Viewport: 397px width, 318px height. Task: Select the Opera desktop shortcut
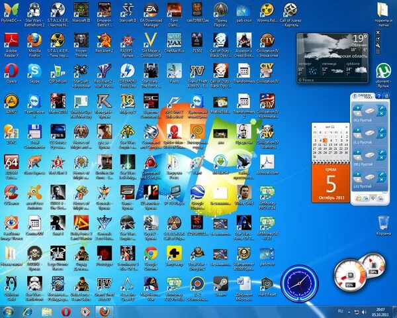(11, 74)
